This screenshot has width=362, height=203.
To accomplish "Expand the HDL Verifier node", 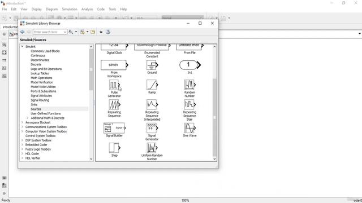I will coord(22,158).
